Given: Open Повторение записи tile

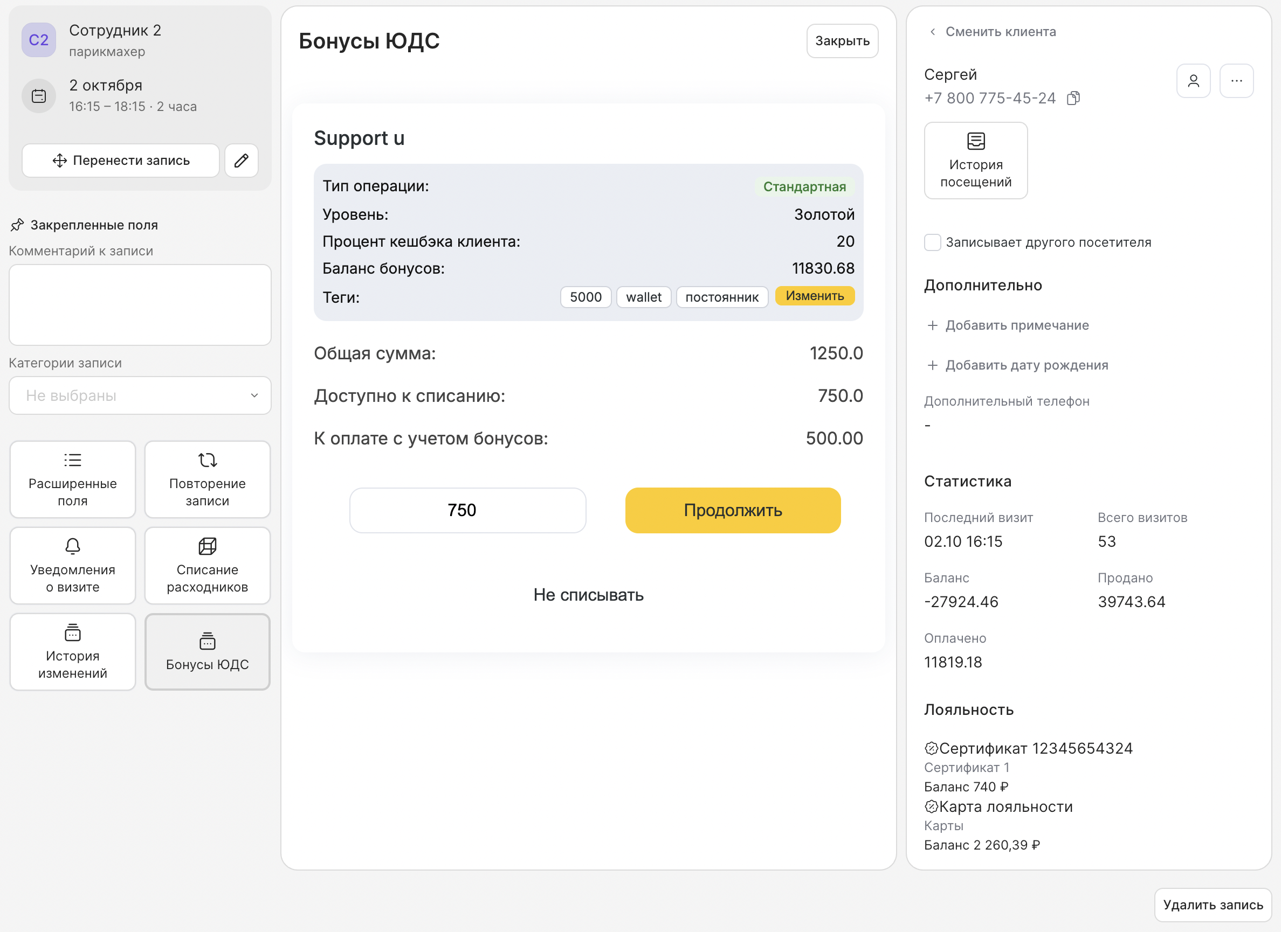Looking at the screenshot, I should [207, 479].
